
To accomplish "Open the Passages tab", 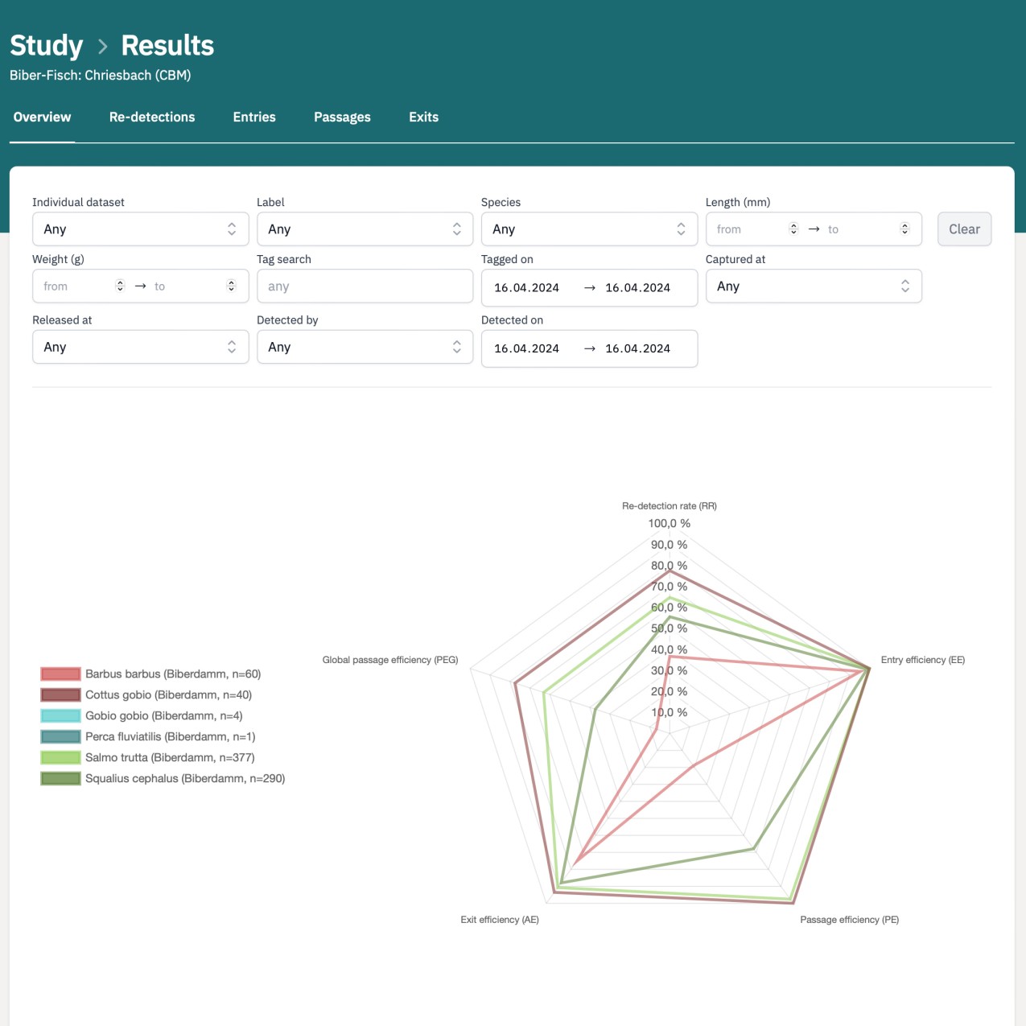I will [x=342, y=117].
